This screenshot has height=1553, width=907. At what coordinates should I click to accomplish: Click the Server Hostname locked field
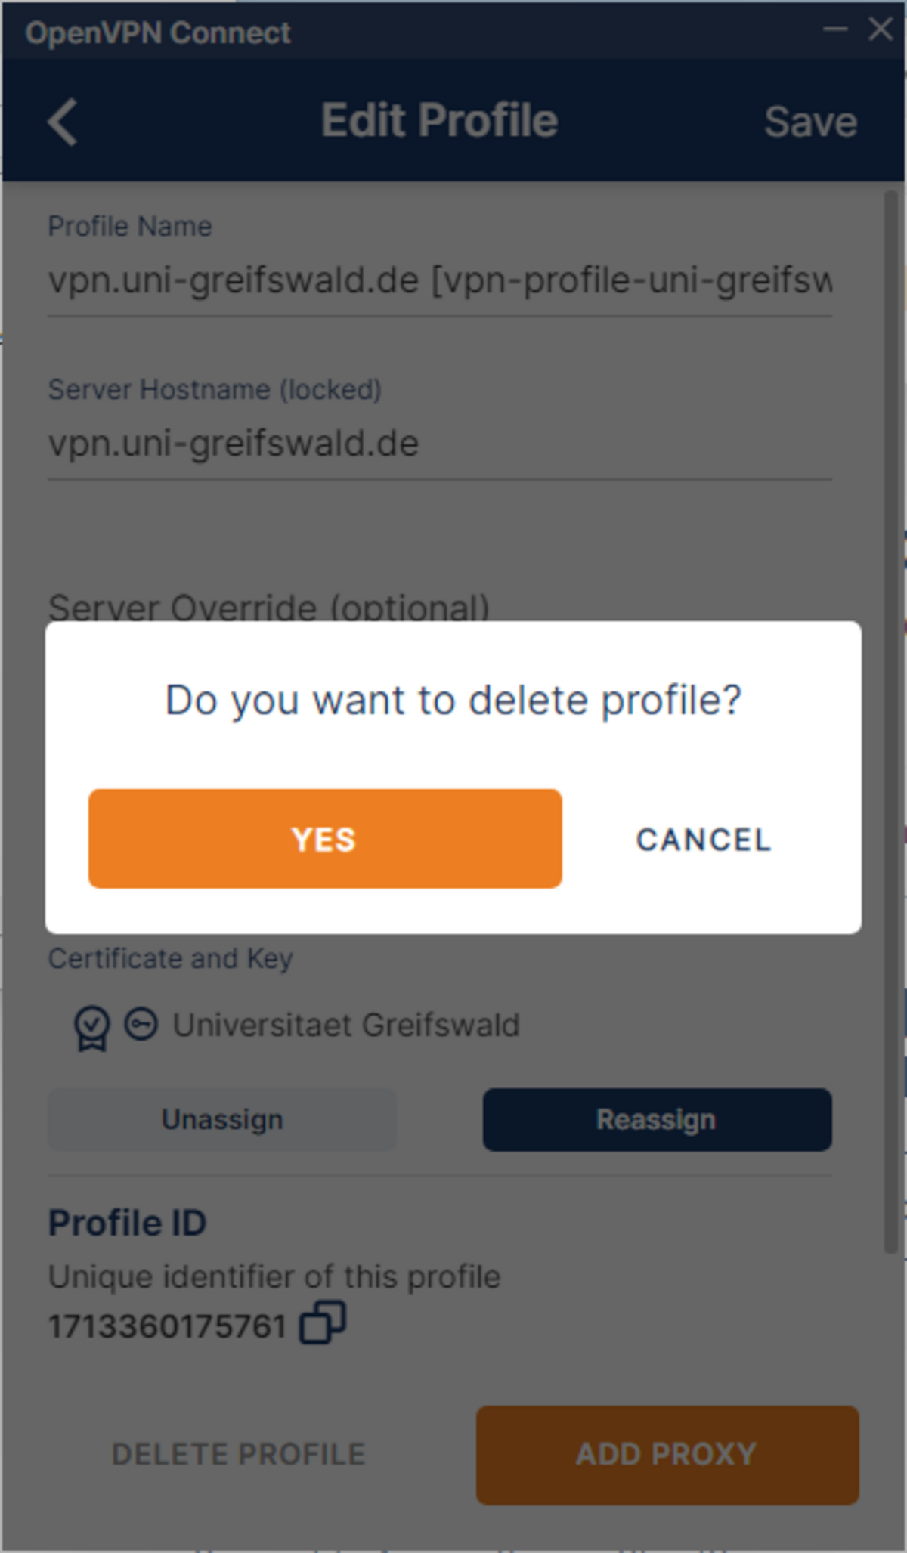[439, 444]
